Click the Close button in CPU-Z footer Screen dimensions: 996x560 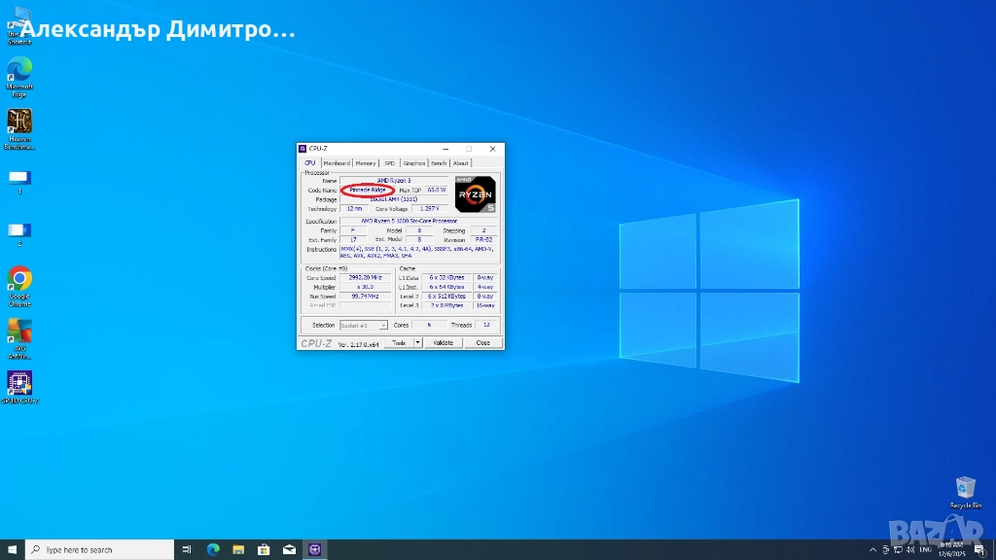point(482,343)
